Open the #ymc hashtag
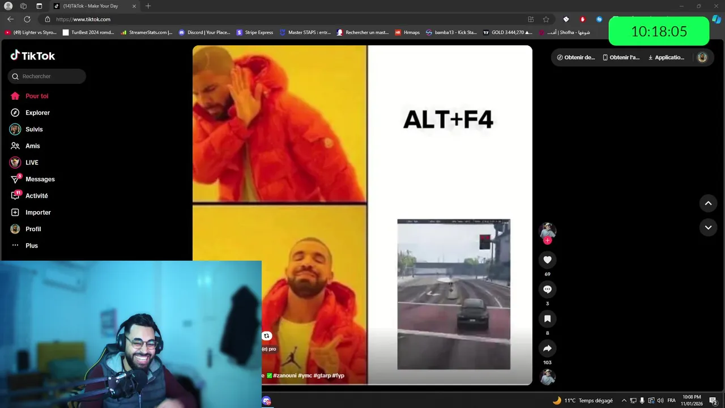 305,376
